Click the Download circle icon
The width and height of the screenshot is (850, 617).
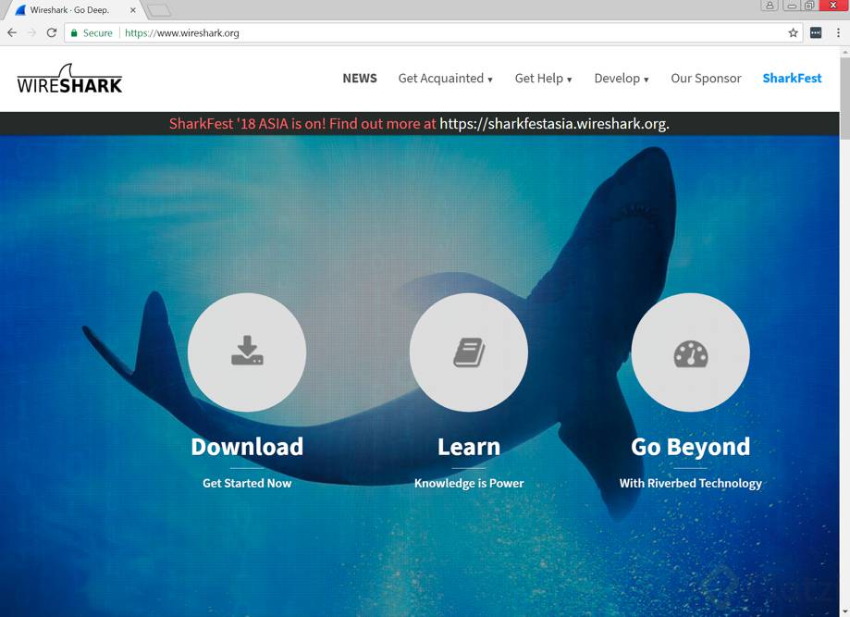tap(247, 352)
